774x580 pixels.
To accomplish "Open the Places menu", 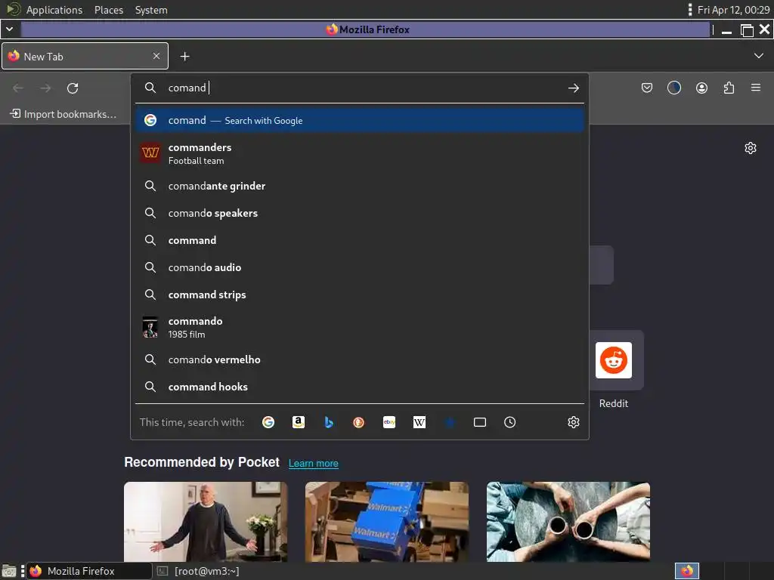I will point(109,10).
